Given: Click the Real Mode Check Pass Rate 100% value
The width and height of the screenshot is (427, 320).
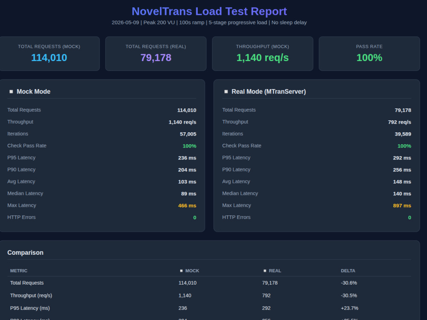Looking at the screenshot, I should point(404,146).
